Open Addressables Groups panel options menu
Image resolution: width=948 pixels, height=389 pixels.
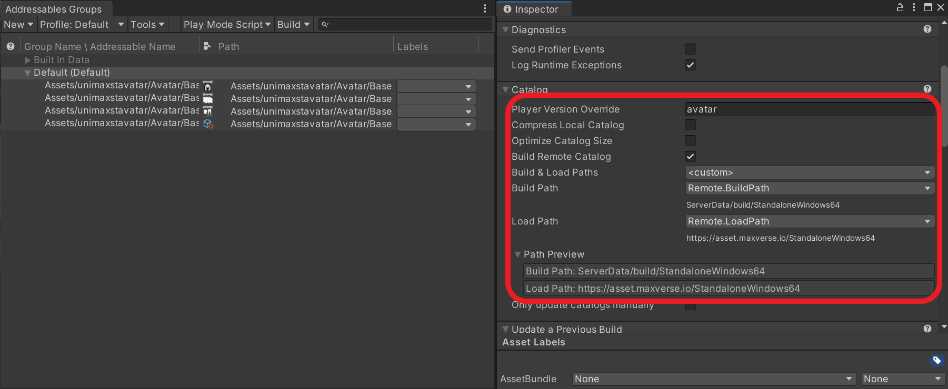485,8
